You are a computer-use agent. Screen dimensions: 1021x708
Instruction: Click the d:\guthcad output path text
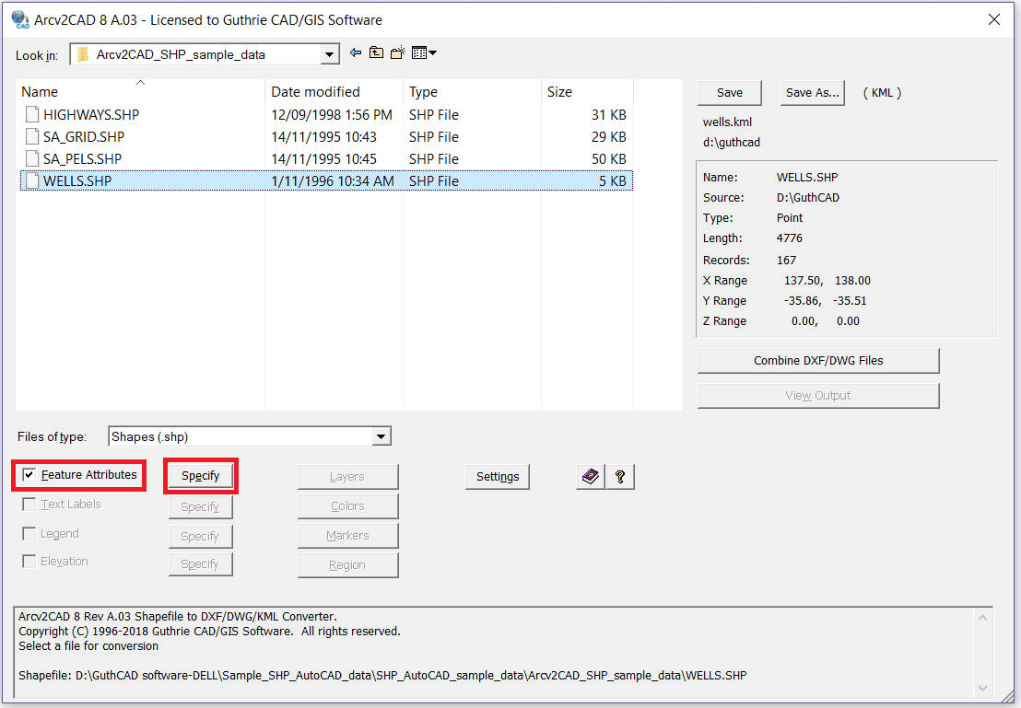(732, 143)
